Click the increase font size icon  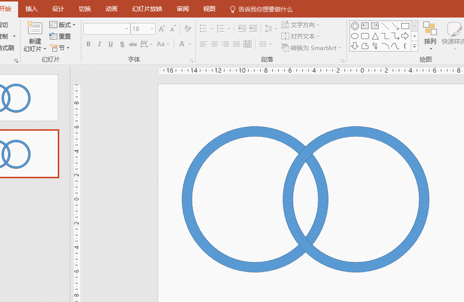point(162,29)
